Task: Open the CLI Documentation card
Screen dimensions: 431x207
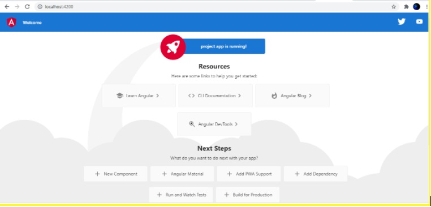Action: 215,96
